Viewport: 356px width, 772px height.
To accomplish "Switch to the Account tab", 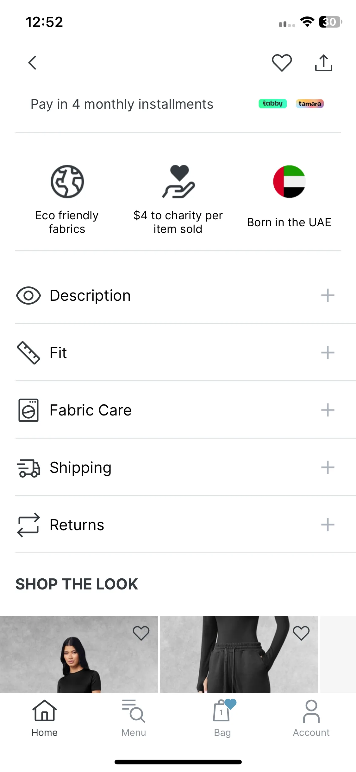I will tap(311, 718).
